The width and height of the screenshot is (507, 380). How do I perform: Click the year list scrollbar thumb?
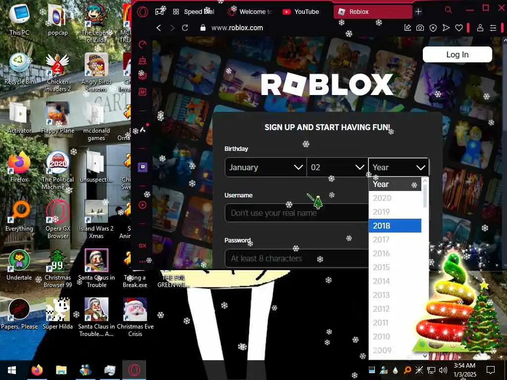[x=425, y=195]
